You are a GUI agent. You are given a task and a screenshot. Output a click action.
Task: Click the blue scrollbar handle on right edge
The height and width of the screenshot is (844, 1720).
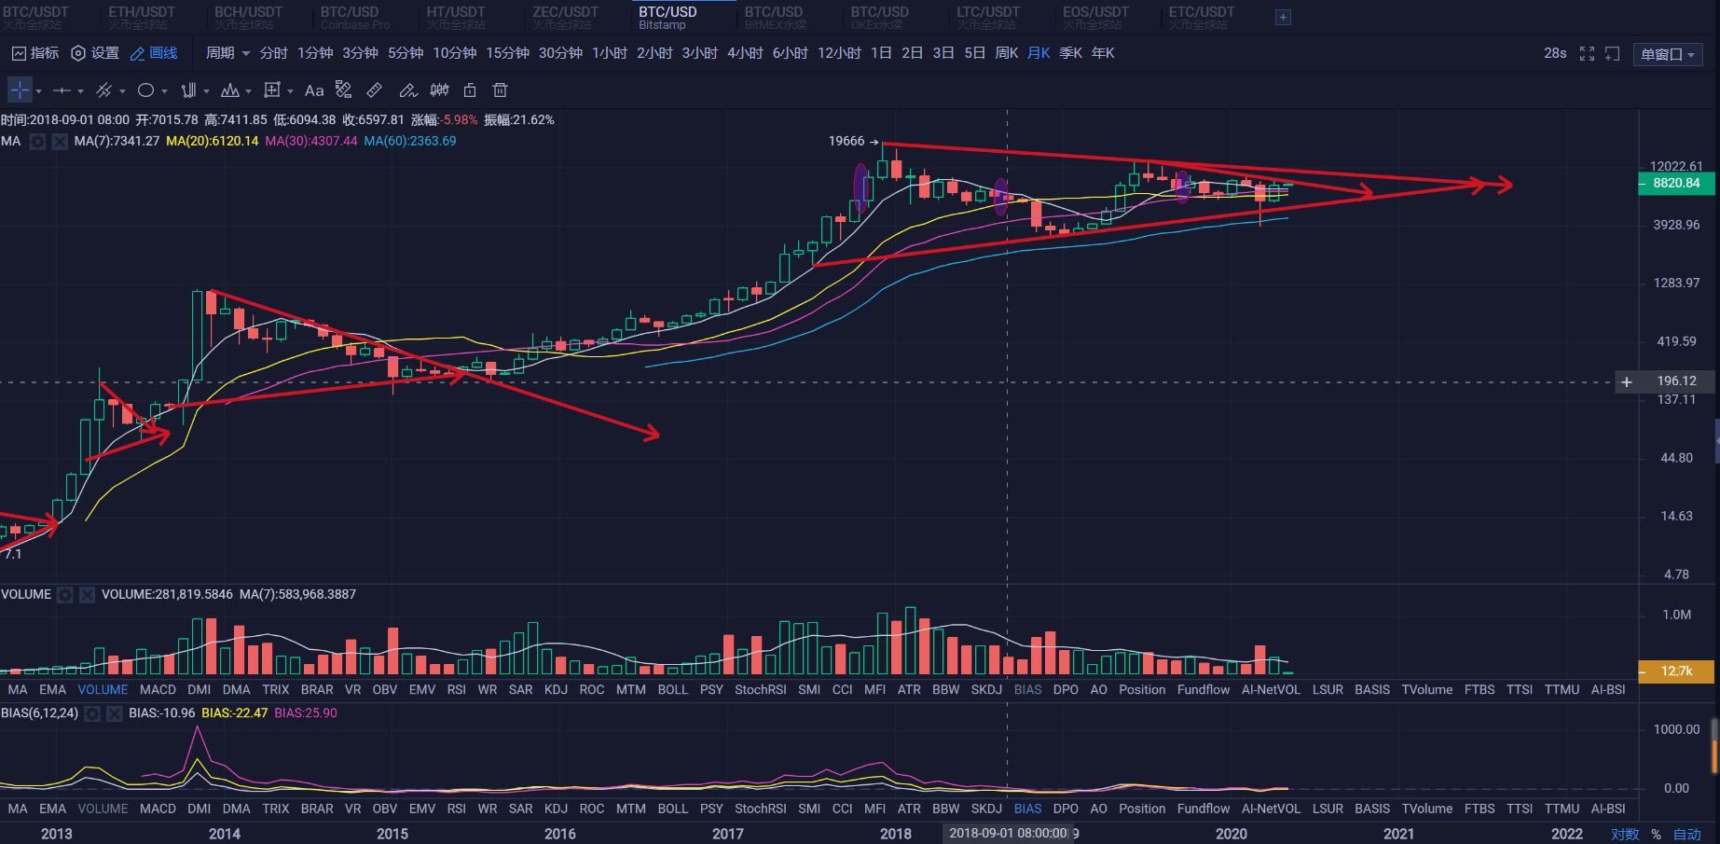point(1716,440)
